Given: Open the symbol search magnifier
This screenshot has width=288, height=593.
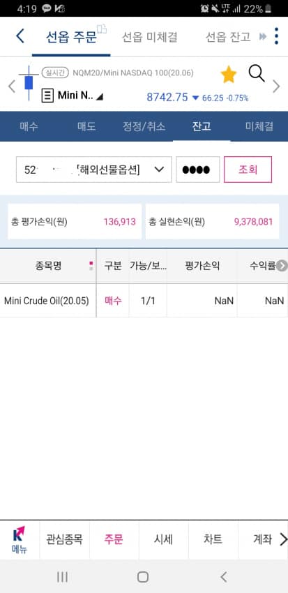Looking at the screenshot, I should [257, 73].
